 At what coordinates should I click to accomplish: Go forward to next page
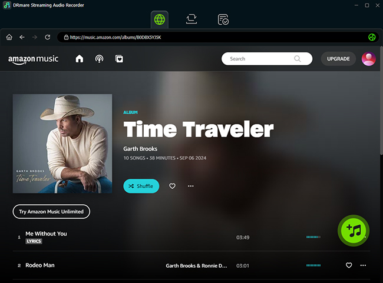click(x=35, y=37)
